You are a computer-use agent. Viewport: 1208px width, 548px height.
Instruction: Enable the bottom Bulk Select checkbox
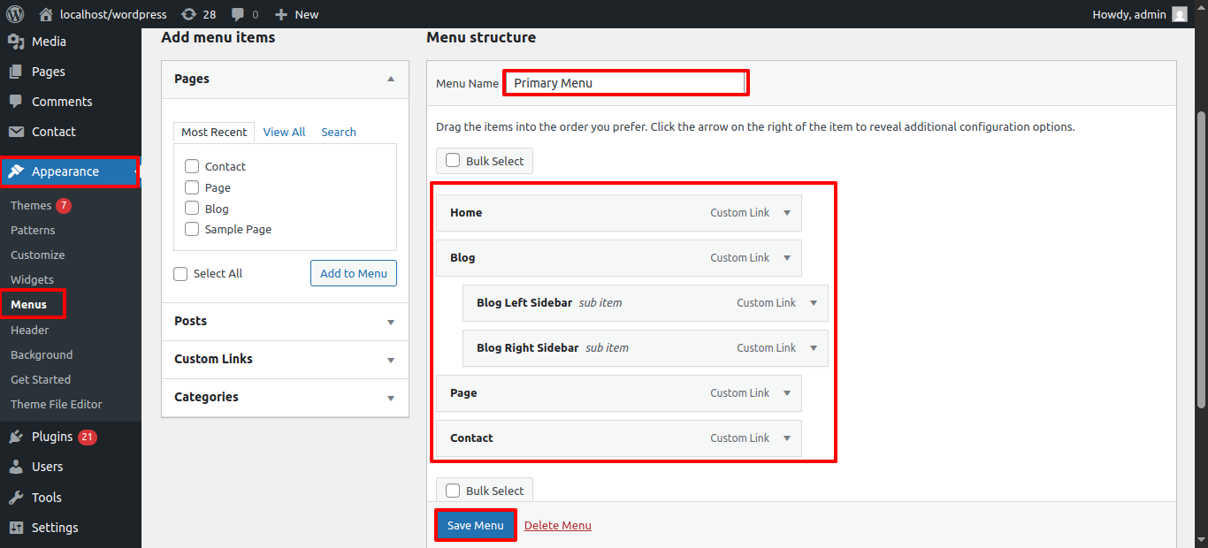click(453, 491)
